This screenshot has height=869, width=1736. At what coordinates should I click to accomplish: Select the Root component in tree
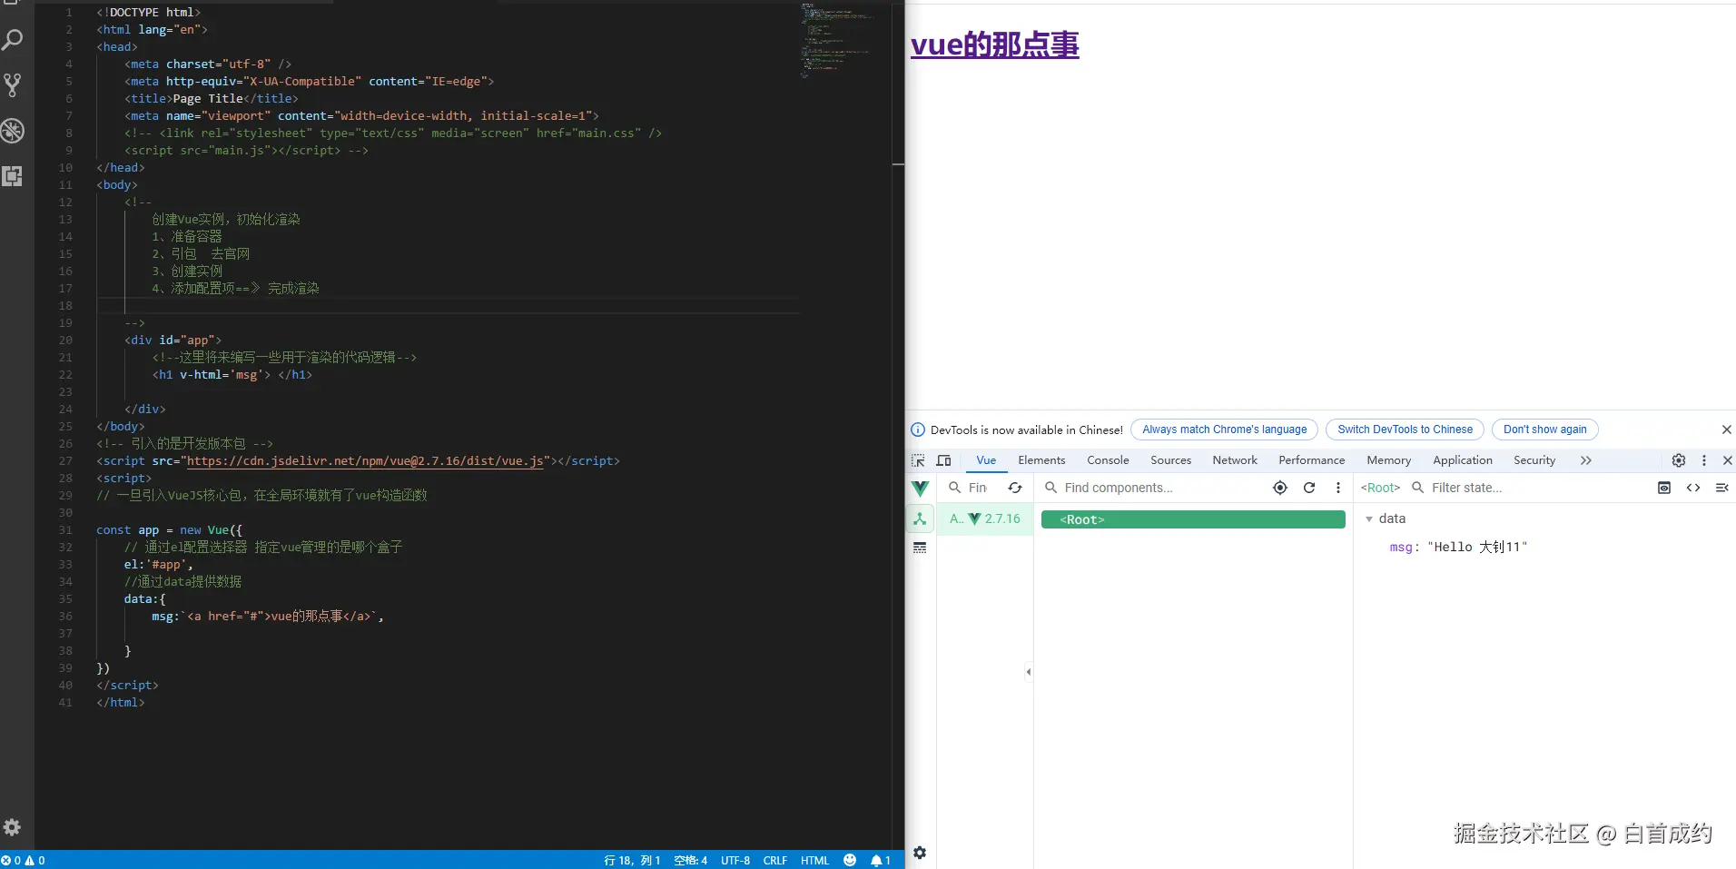1192,519
